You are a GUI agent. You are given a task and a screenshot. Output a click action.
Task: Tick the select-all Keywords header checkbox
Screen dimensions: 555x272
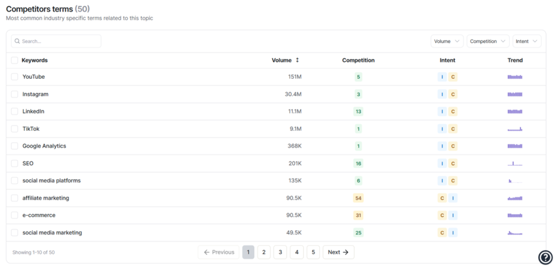coord(14,60)
